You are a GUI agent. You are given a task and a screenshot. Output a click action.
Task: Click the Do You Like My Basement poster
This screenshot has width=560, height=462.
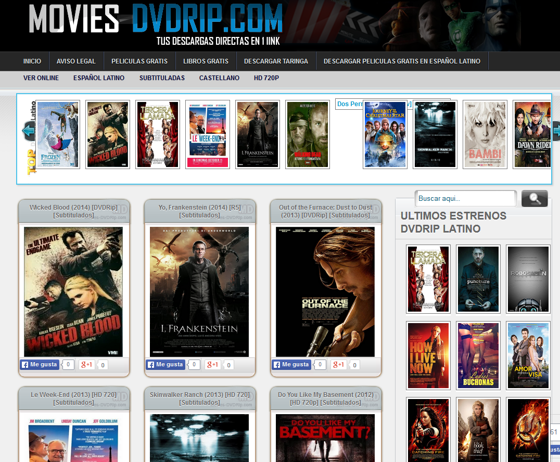[x=325, y=438]
